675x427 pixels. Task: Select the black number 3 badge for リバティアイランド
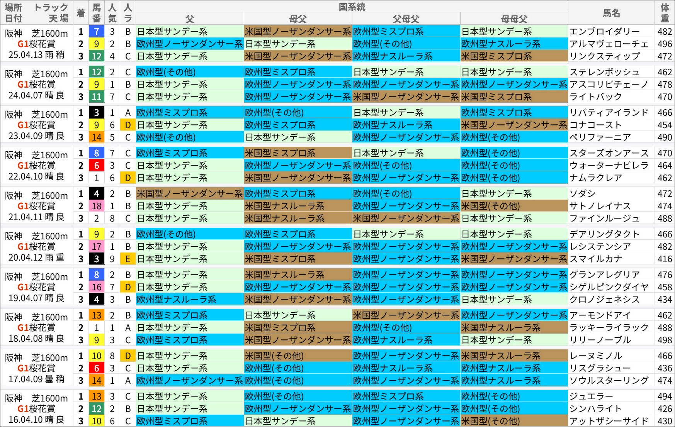click(x=96, y=113)
